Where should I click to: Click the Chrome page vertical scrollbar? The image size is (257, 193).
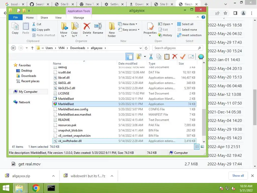pyautogui.click(x=255, y=107)
